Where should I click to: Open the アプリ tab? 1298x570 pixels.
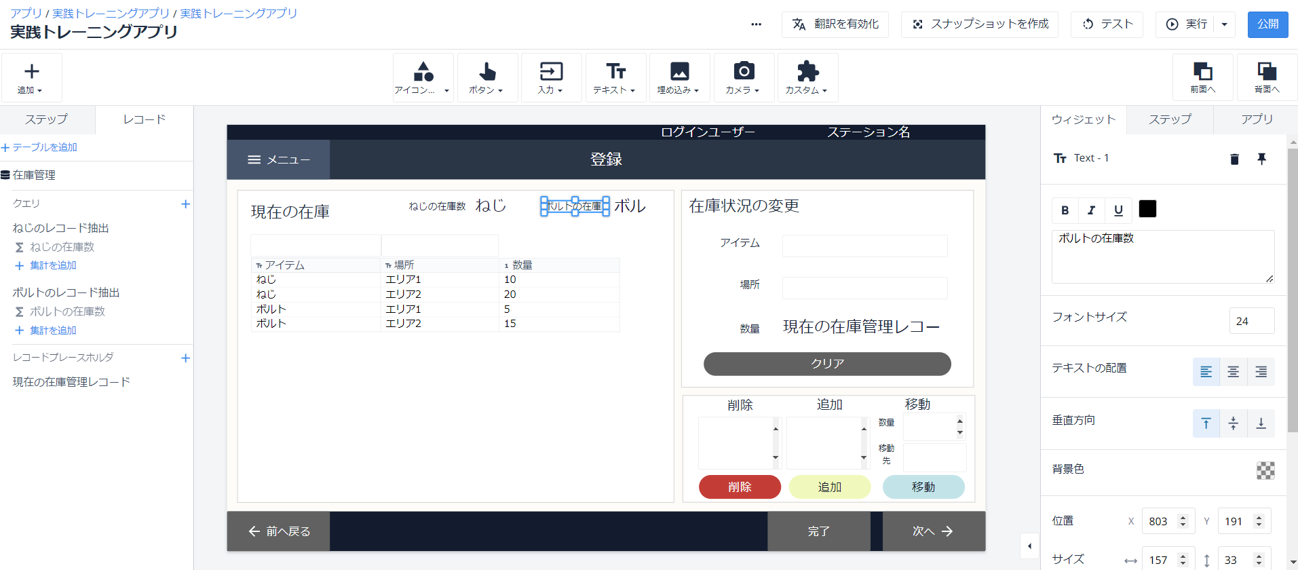(x=1257, y=119)
